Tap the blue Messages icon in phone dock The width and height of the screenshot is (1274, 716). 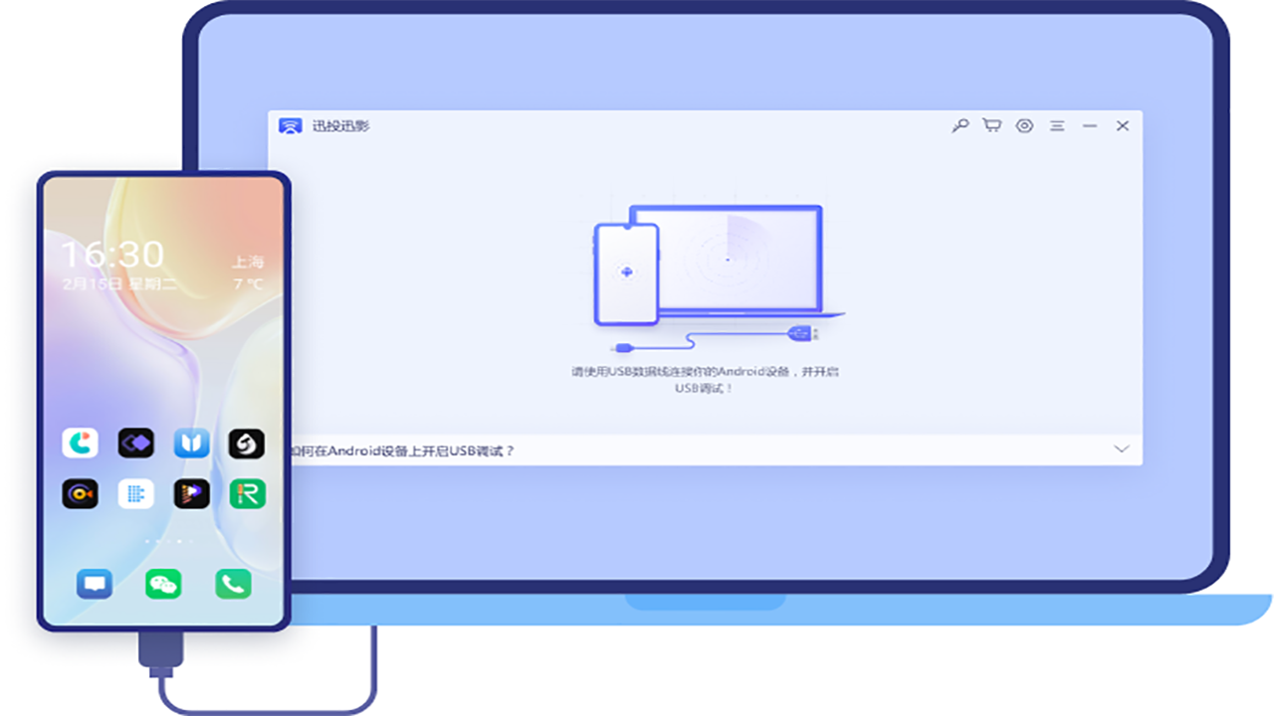pos(95,584)
